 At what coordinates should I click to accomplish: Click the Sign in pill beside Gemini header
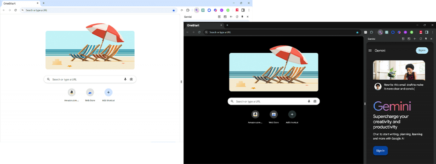(422, 50)
